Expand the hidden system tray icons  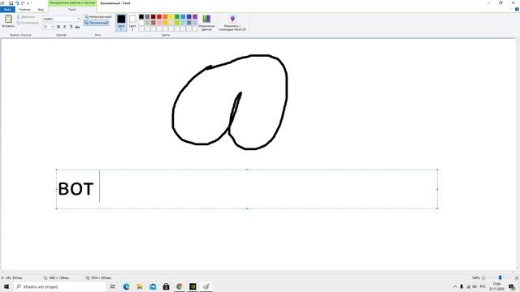[x=455, y=286]
